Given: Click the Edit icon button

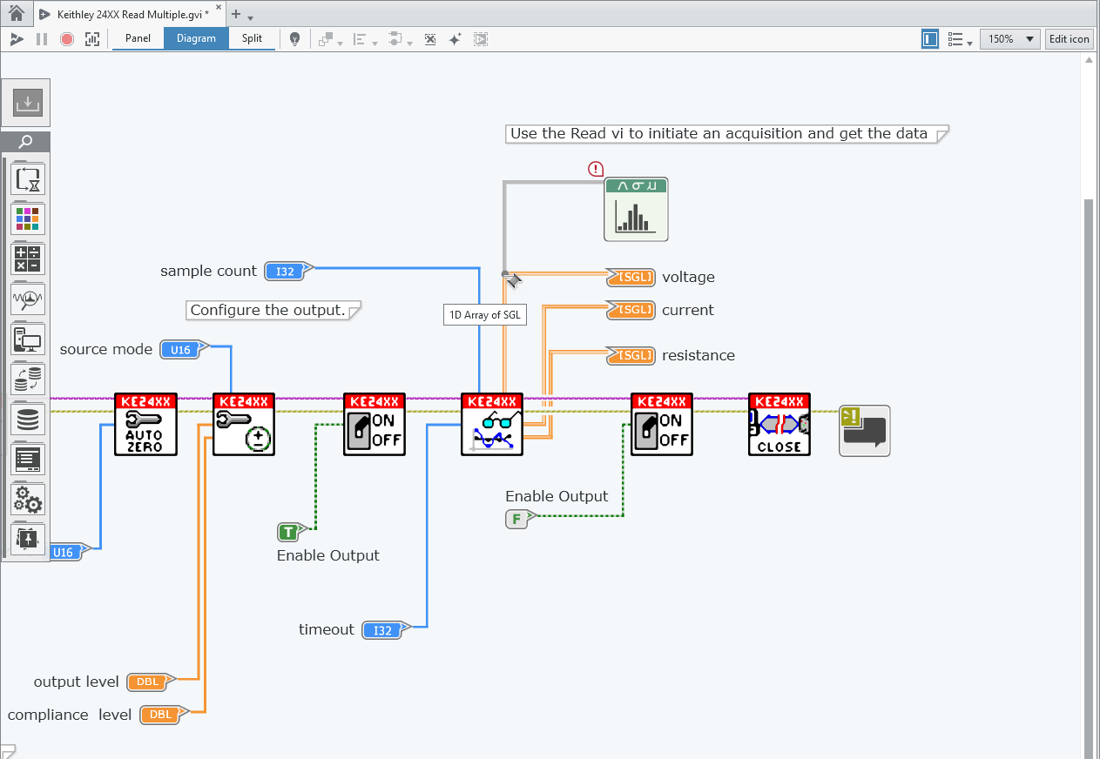Looking at the screenshot, I should point(1069,39).
